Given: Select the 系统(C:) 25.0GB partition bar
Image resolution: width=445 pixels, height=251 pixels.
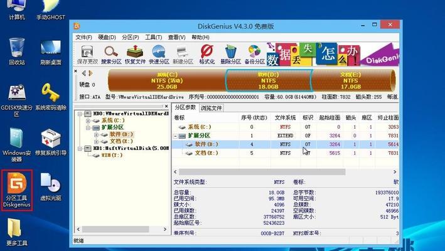Looking at the screenshot, I should click(166, 80).
